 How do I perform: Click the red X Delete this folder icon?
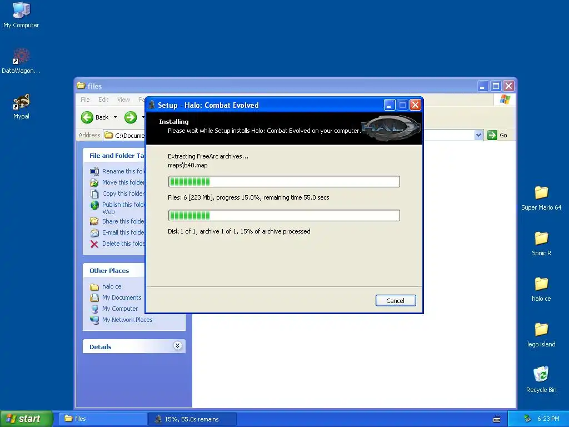tap(94, 244)
